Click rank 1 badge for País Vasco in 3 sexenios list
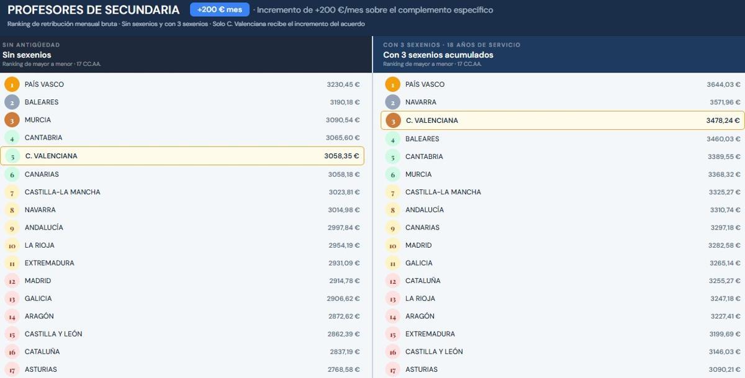 click(x=392, y=84)
